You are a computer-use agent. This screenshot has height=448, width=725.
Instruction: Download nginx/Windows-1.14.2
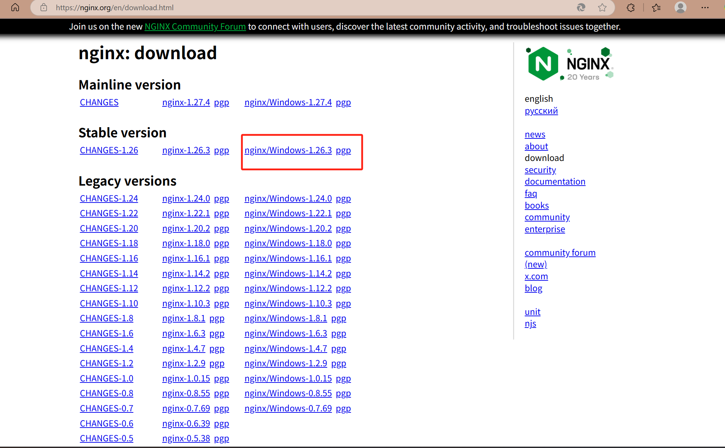click(288, 273)
